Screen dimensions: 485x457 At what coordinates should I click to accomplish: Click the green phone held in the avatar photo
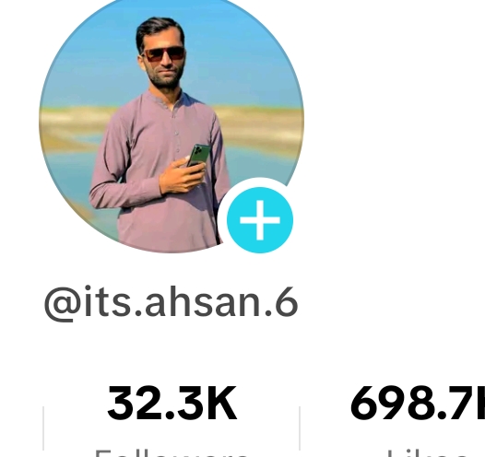click(x=199, y=156)
